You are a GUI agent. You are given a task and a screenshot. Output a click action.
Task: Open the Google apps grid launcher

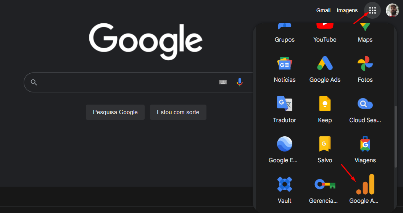(x=372, y=10)
